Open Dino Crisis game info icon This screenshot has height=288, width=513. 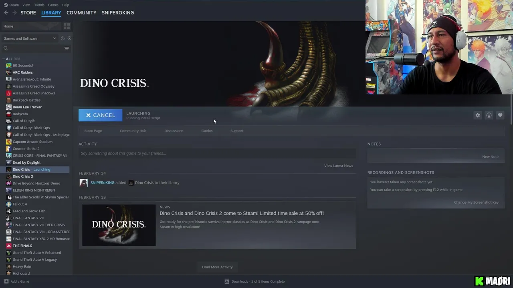(489, 115)
